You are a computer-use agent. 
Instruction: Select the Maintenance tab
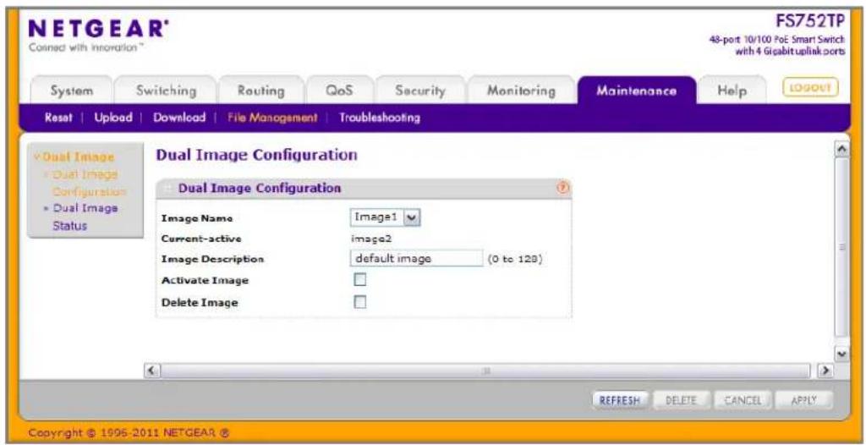tap(636, 91)
